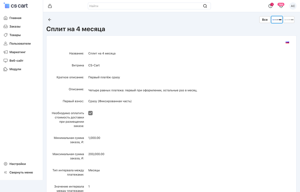The height and width of the screenshot is (192, 300).
Task: Click the minimum amount value "1,000.00"
Action: (94, 138)
